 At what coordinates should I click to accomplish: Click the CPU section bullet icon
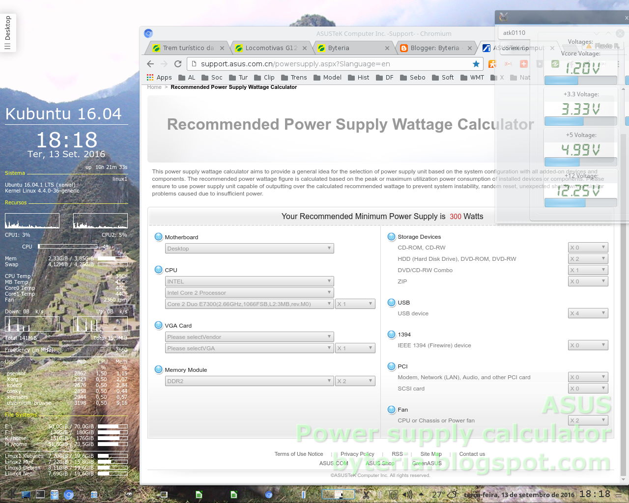click(158, 270)
